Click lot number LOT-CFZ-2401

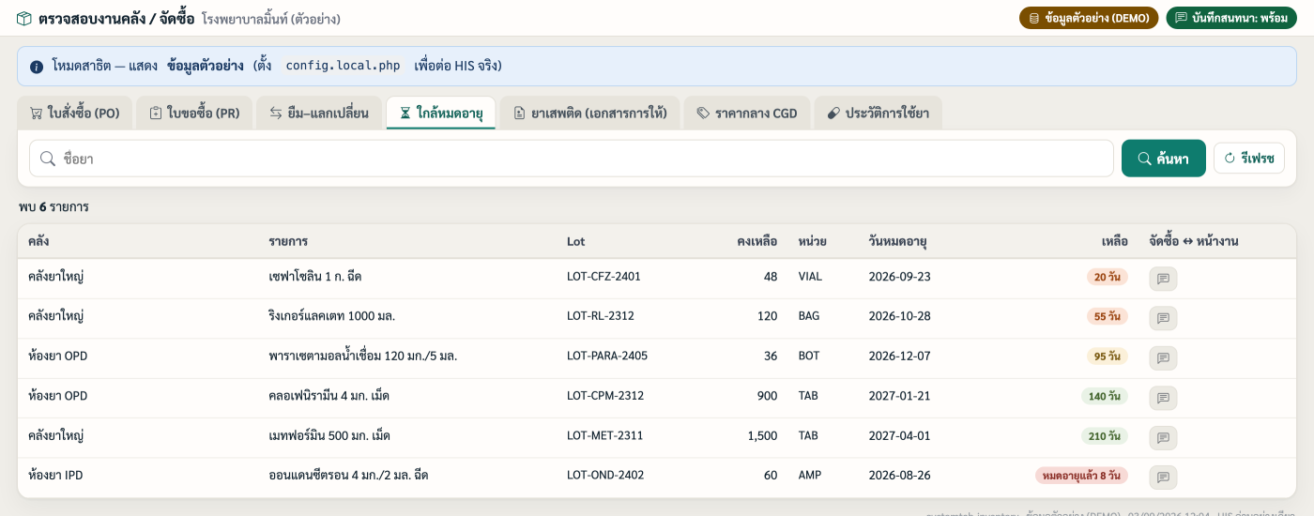coord(604,277)
